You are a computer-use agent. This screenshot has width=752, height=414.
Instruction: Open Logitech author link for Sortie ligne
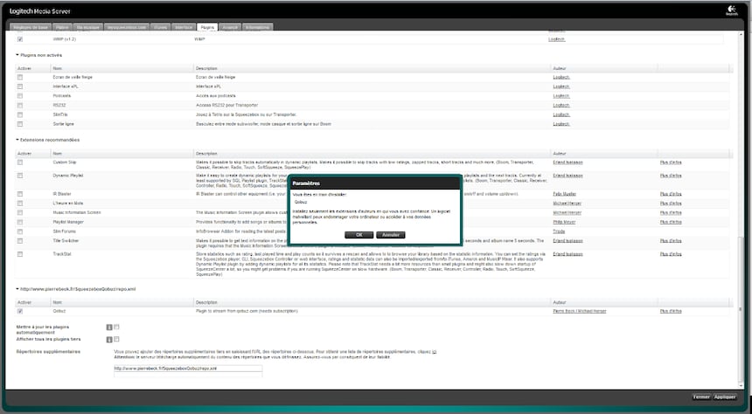[561, 124]
